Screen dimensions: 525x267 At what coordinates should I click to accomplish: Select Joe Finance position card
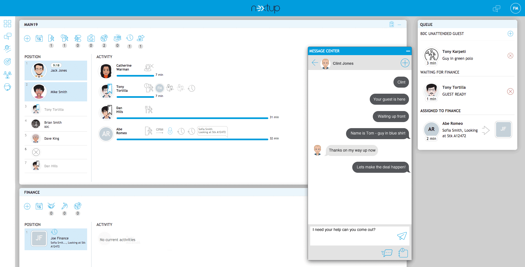(56, 239)
